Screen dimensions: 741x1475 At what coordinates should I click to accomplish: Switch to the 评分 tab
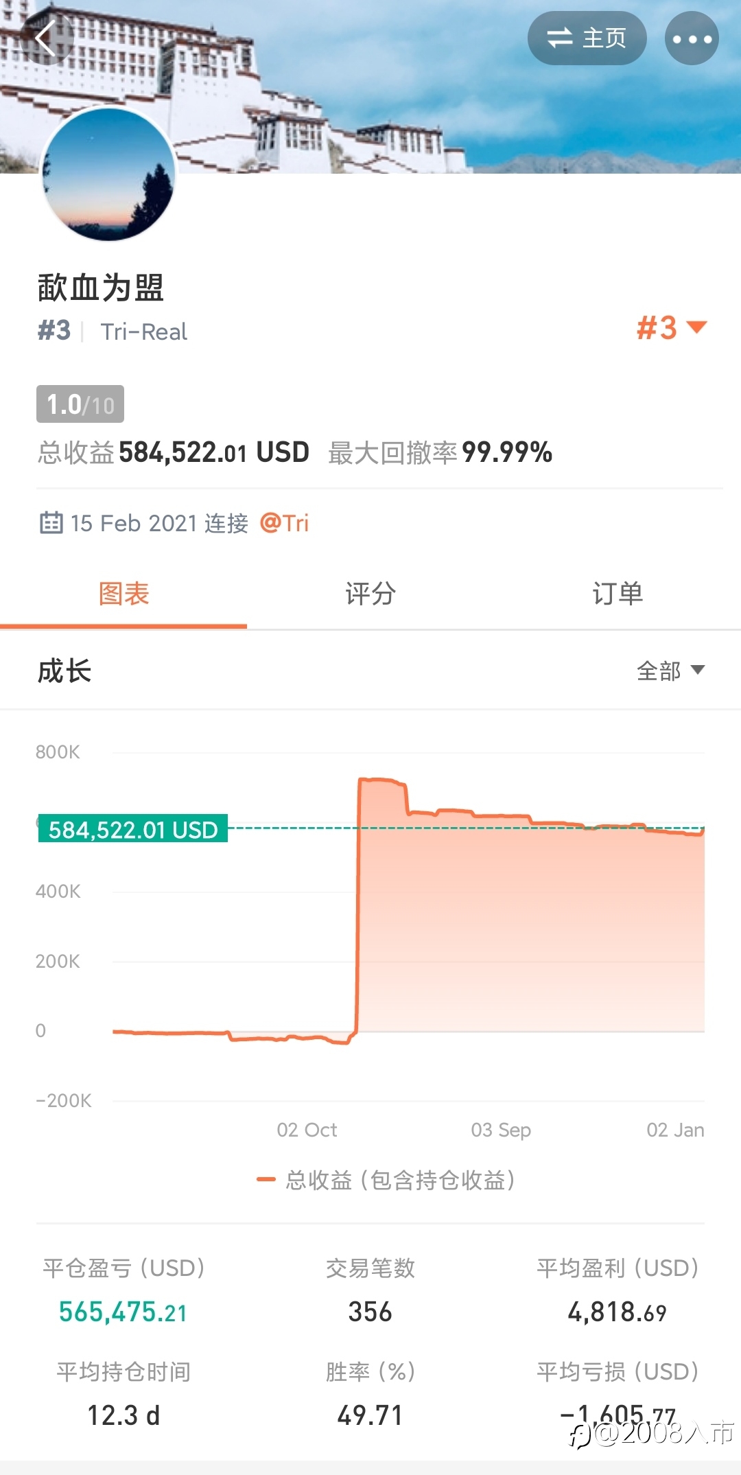[370, 594]
